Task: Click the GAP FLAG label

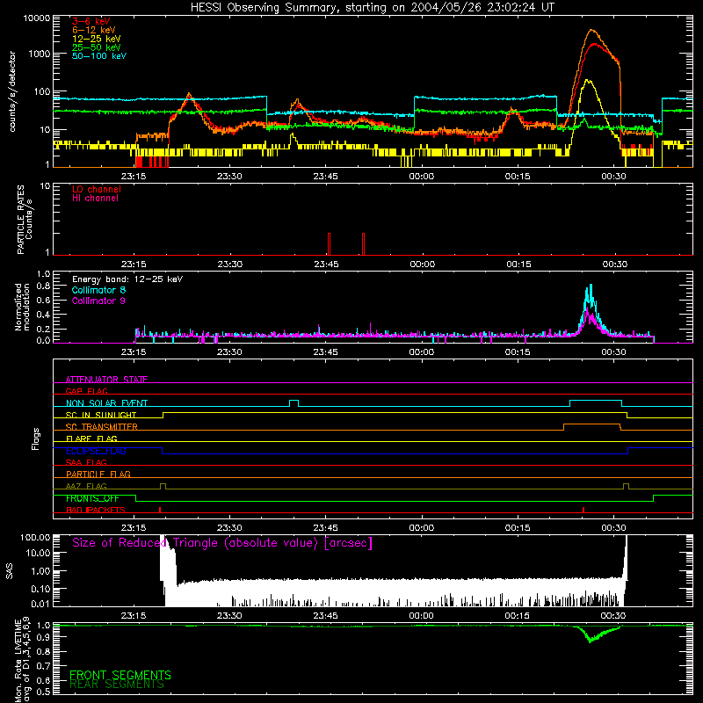Action: [x=86, y=391]
